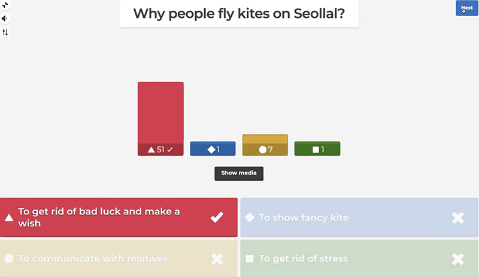The width and height of the screenshot is (479, 277).
Task: Click the green square result bar
Action: click(x=317, y=149)
